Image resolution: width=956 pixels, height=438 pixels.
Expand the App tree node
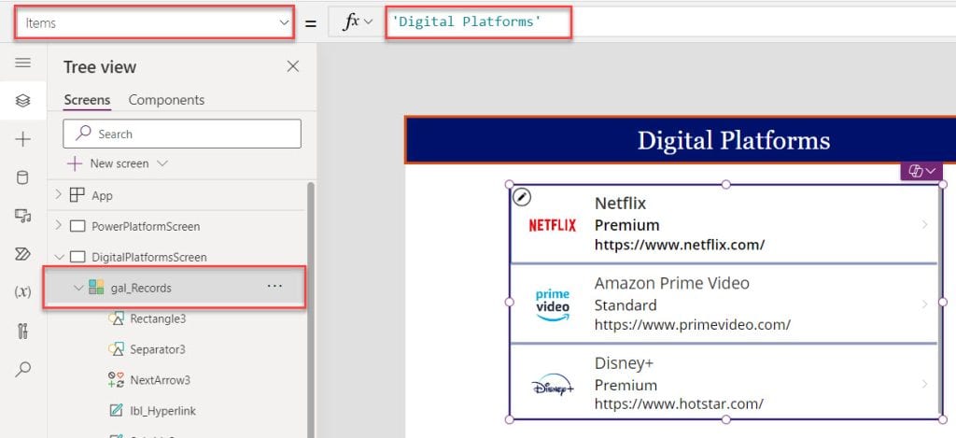tap(59, 195)
